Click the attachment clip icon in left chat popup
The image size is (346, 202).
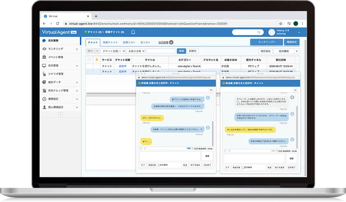[145, 148]
